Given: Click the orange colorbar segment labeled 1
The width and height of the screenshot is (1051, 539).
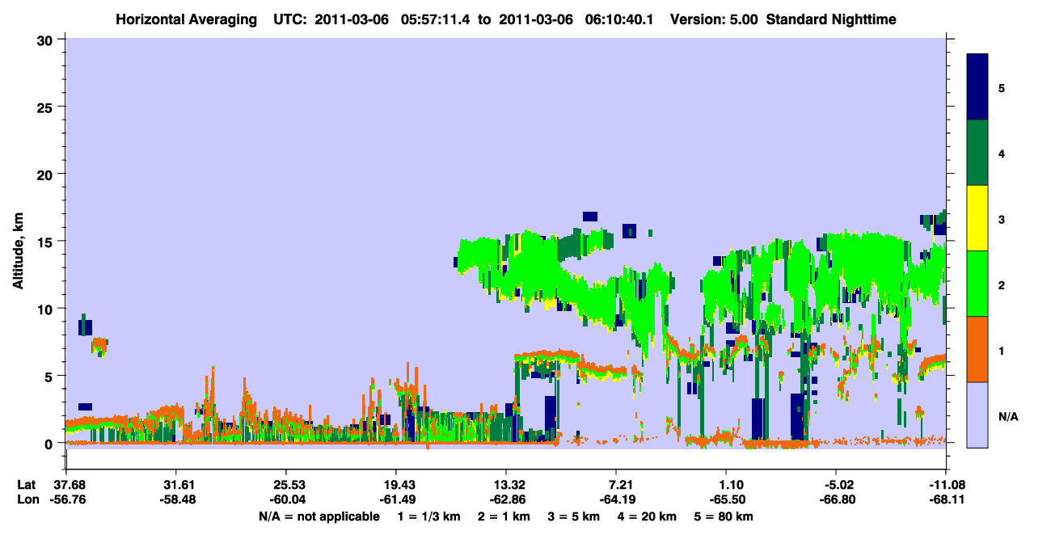Looking at the screenshot, I should coord(977,349).
